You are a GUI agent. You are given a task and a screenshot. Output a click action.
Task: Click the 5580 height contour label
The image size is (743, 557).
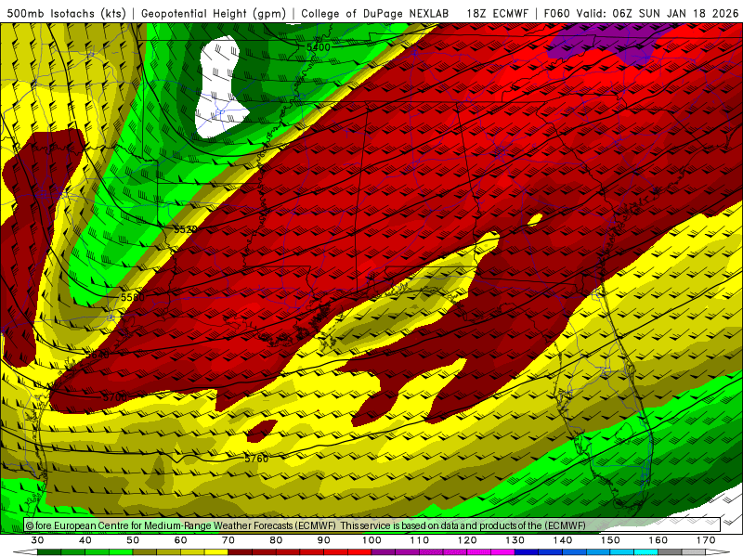click(x=132, y=297)
